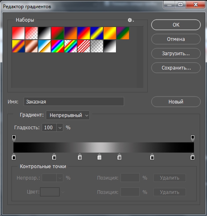Image resolution: width=207 pixels, height=216 pixels.
Task: Select the second color stop from left
Action: coord(54,157)
